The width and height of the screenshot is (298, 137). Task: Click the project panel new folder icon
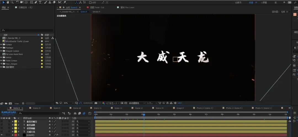pyautogui.click(x=6, y=103)
